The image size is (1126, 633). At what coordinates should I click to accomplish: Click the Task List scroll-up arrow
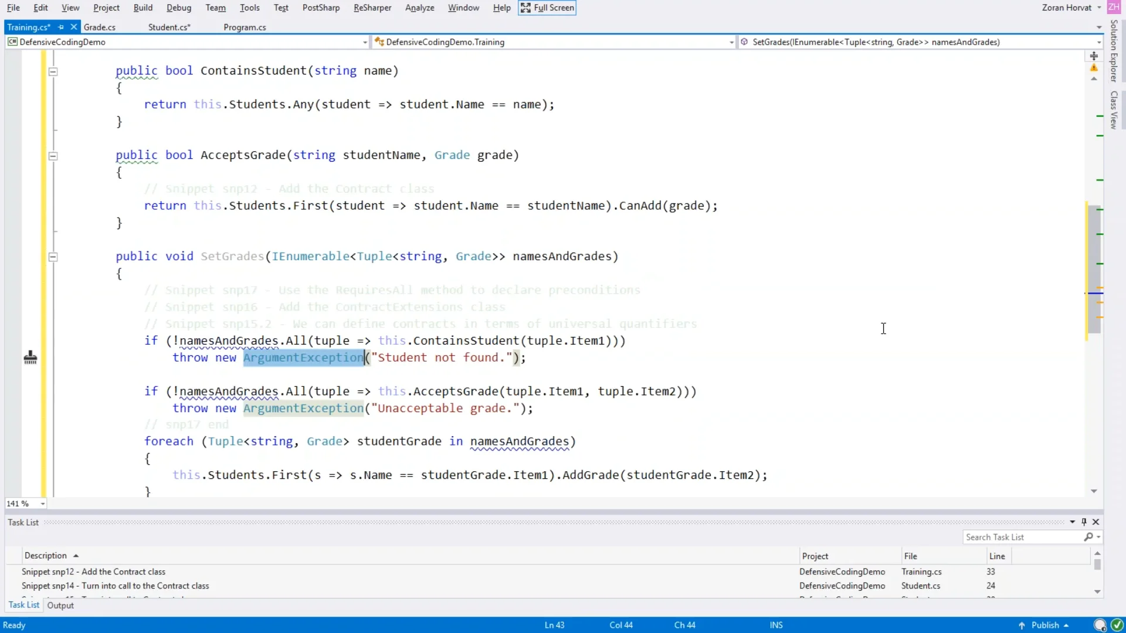1097,553
